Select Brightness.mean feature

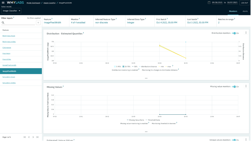coord(9,36)
